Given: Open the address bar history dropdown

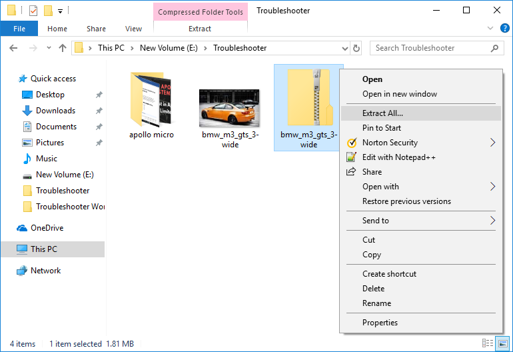Looking at the screenshot, I should click(344, 48).
